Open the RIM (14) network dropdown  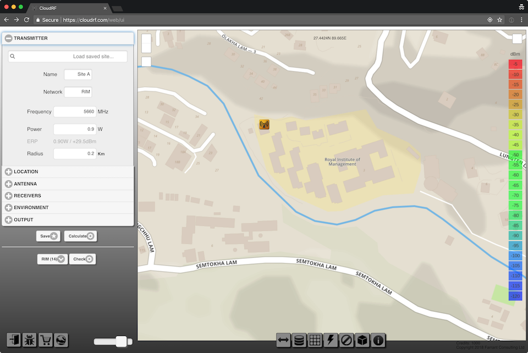[52, 258]
